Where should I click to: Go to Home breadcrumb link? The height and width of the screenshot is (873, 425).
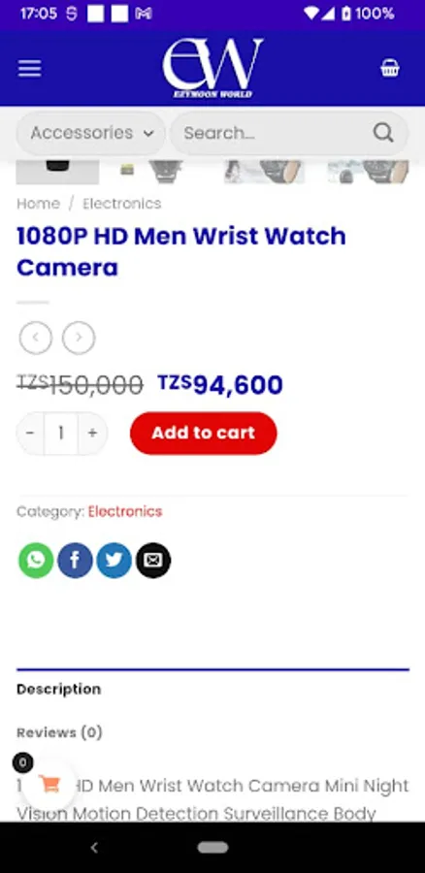tap(38, 204)
